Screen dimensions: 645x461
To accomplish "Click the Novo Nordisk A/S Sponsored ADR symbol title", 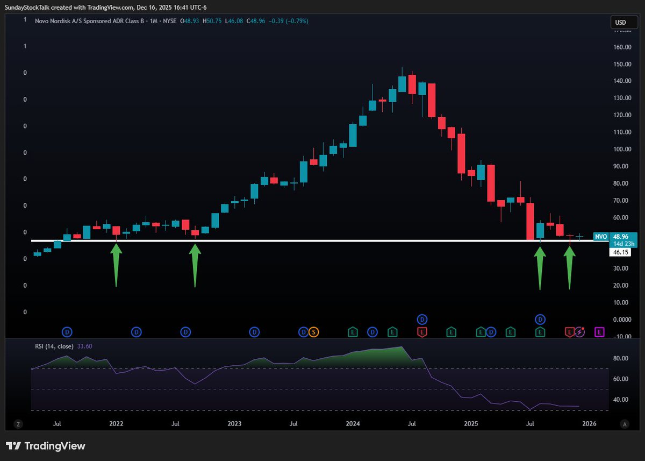I will [x=90, y=21].
